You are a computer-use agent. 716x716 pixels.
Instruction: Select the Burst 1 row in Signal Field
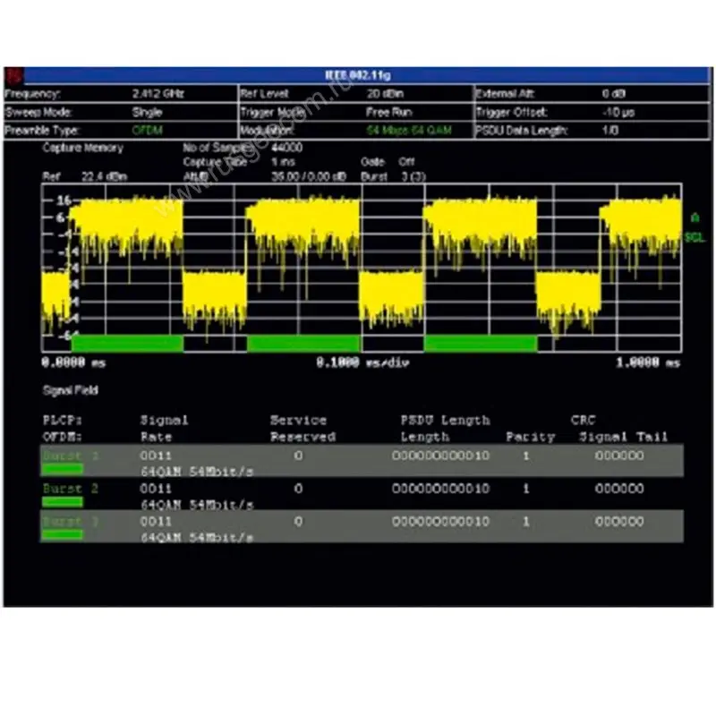coord(358,460)
